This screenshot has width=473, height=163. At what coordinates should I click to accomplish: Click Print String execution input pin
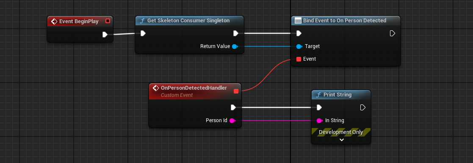(319, 107)
